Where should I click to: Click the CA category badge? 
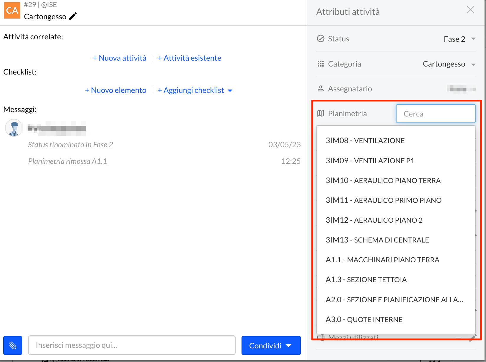12,10
